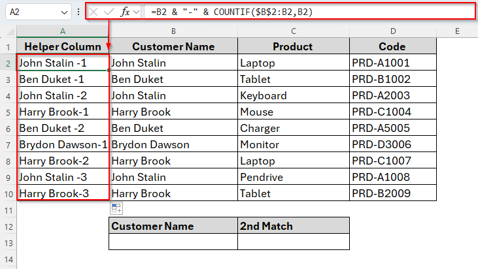Select the Helper Column header cell
Viewport: 478px width, 269px height.
(63, 46)
